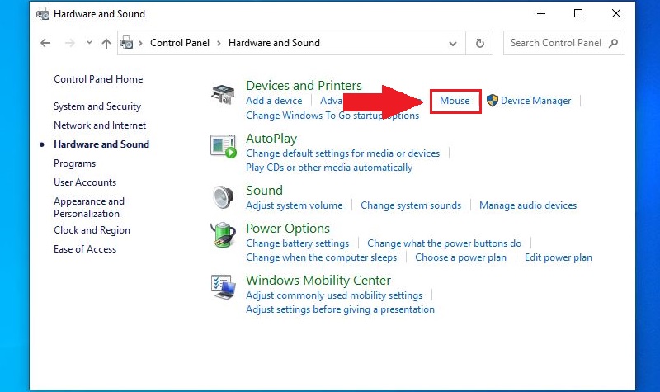The image size is (660, 392).
Task: Adjust commonly used mobility settings
Action: (334, 295)
